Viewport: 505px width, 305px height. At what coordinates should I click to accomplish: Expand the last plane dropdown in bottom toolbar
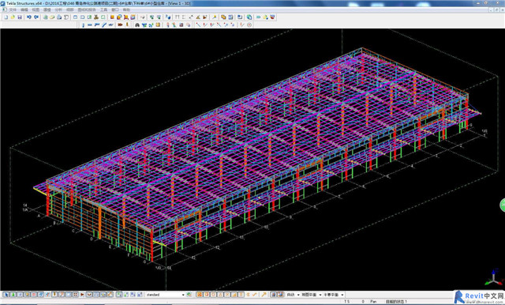(x=333, y=295)
